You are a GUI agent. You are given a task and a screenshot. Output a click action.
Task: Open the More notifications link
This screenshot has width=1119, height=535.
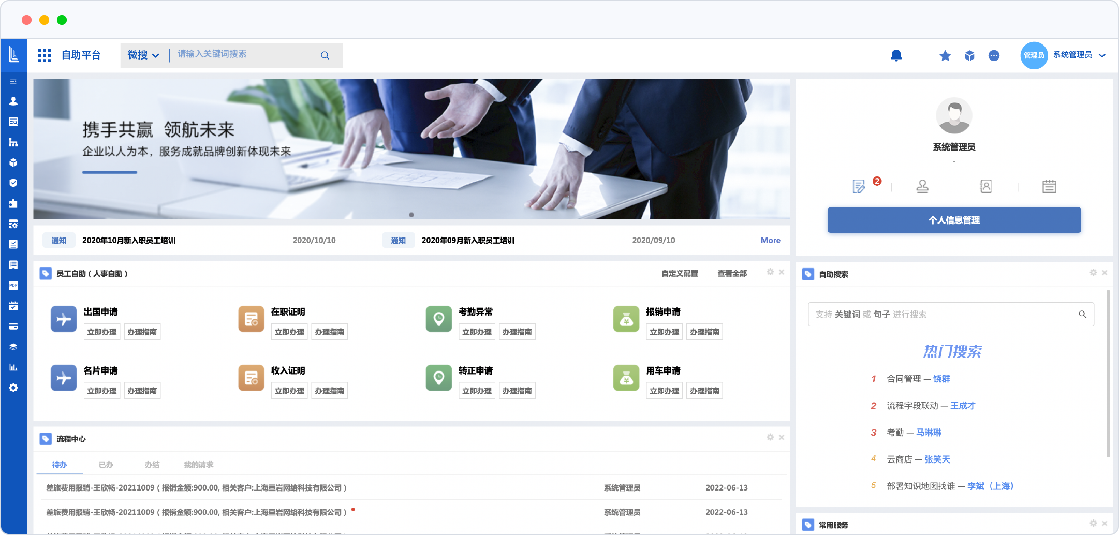point(770,240)
